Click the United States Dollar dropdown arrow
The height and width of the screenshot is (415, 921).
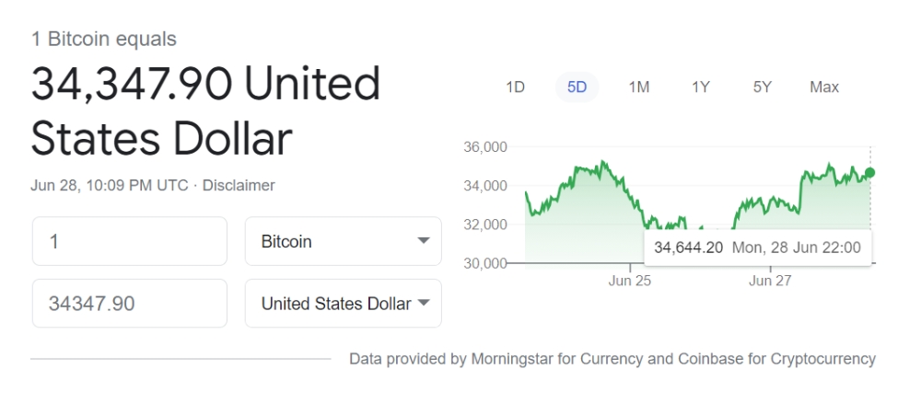pos(424,303)
